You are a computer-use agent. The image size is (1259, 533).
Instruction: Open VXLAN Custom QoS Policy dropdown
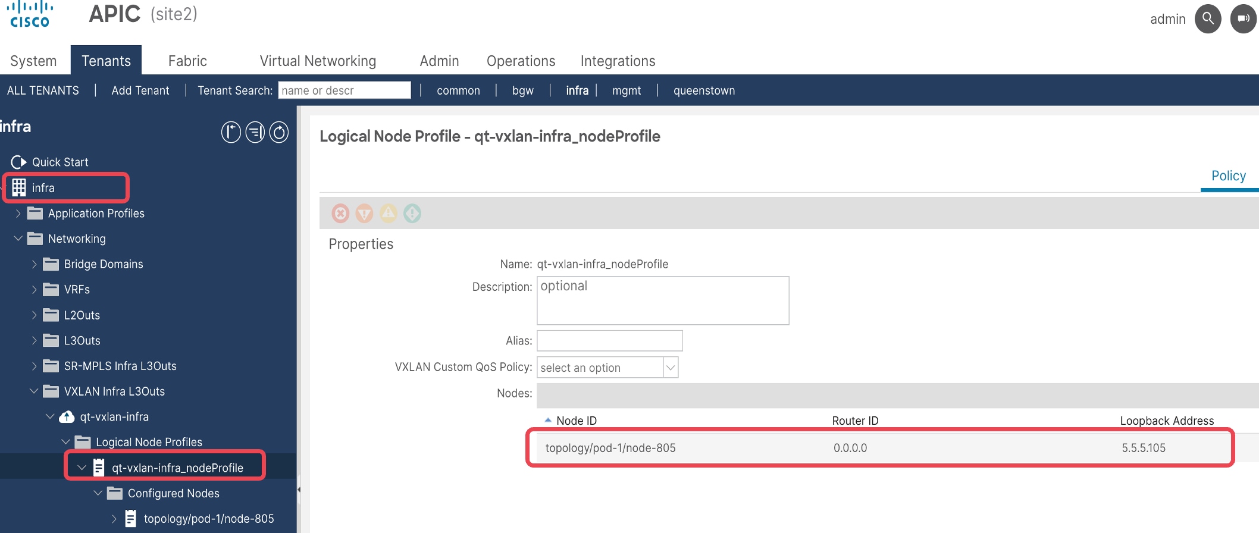coord(671,368)
